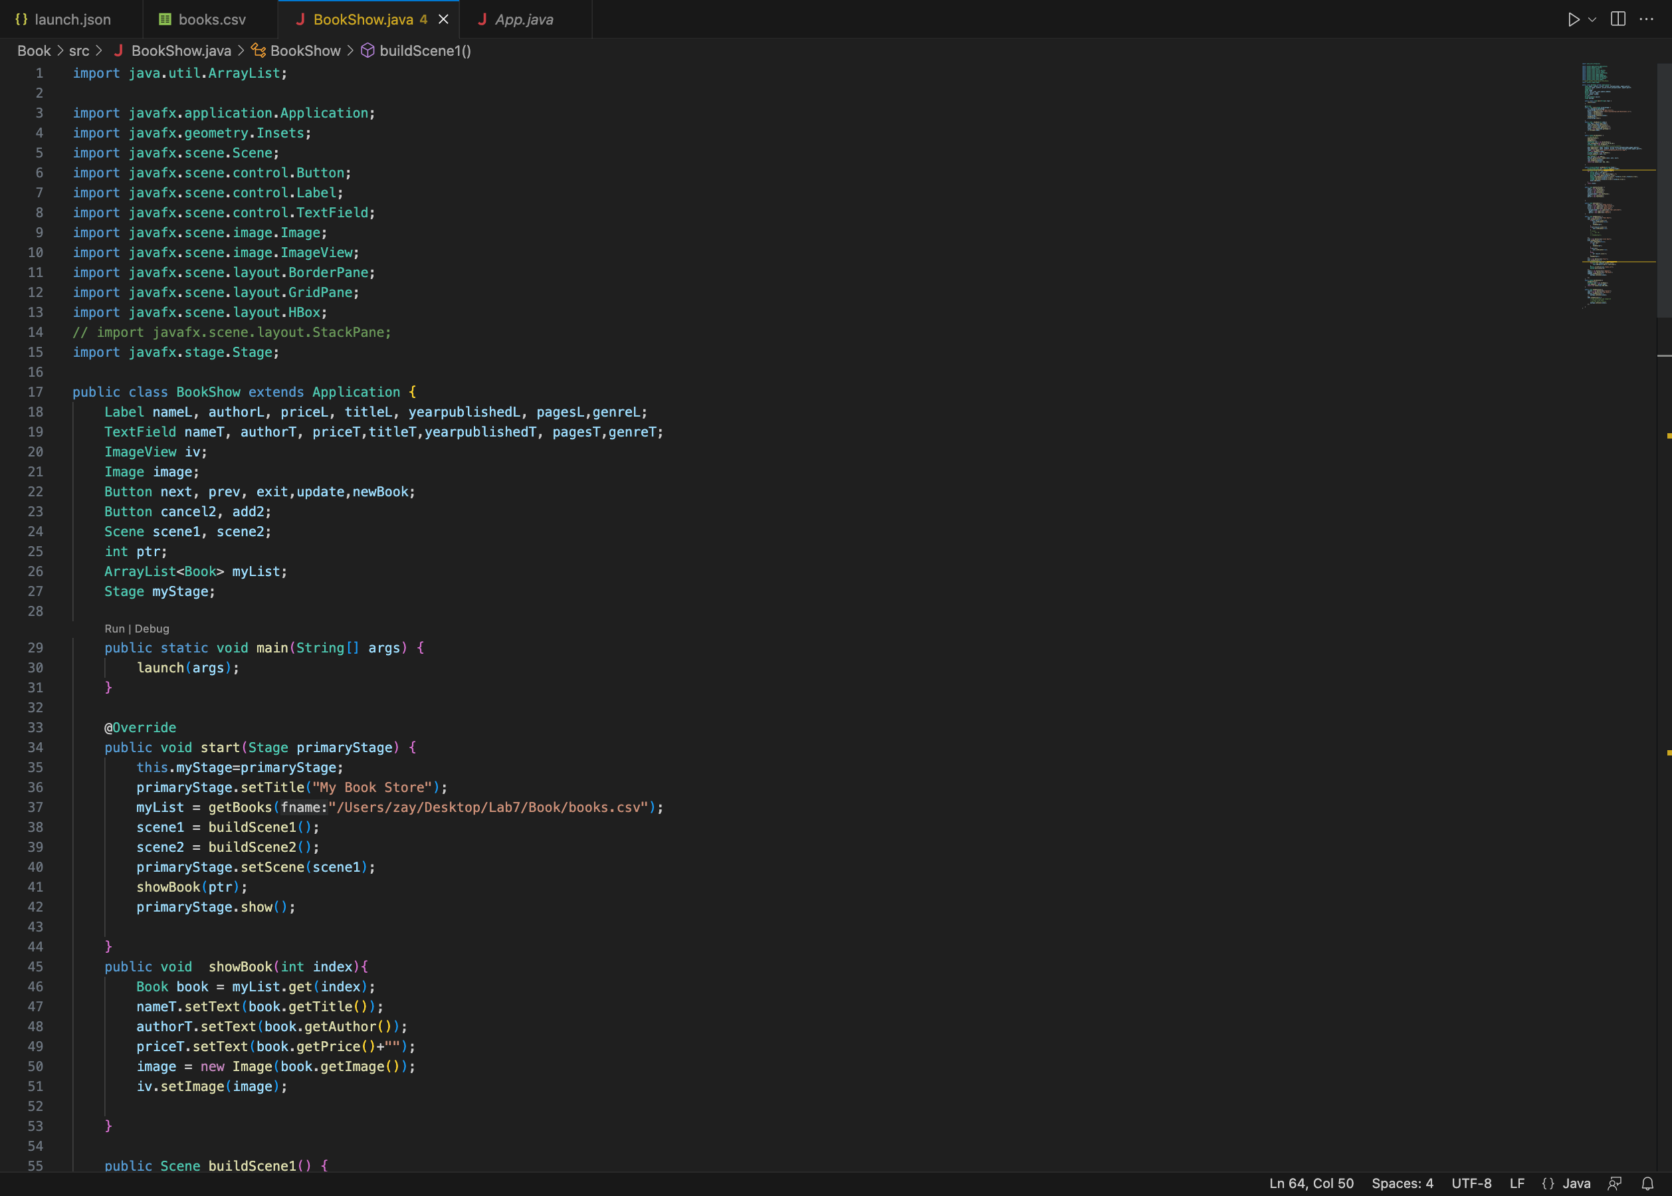
Task: Switch to the App.java tab
Action: (x=524, y=19)
